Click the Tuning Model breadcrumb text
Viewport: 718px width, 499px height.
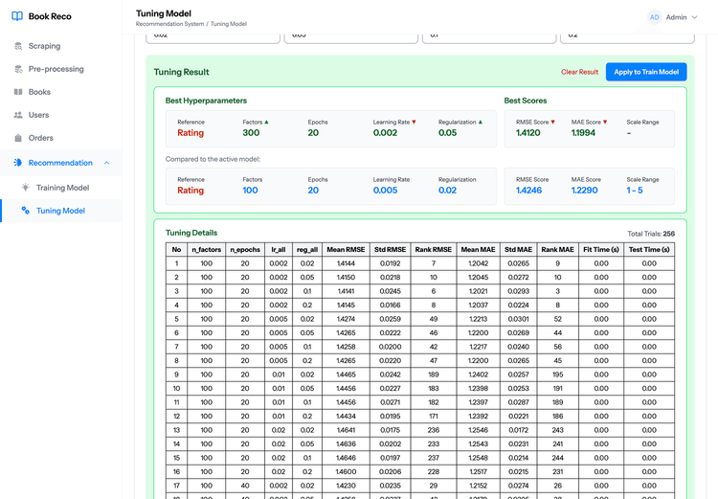click(x=229, y=24)
